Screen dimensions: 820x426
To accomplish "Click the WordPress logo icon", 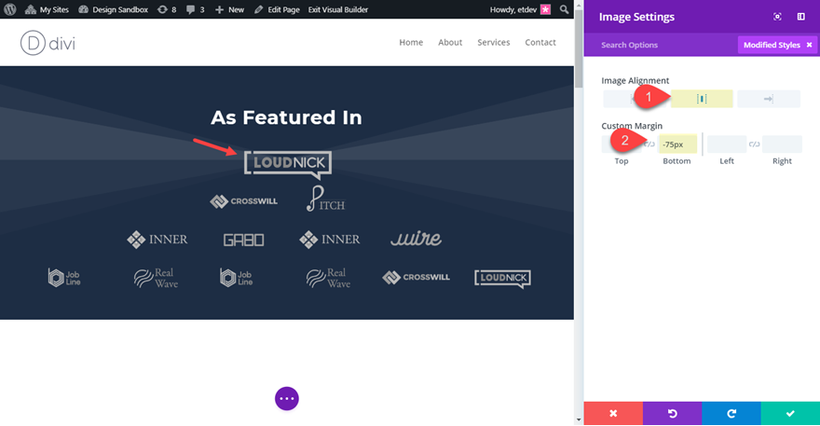I will tap(10, 9).
